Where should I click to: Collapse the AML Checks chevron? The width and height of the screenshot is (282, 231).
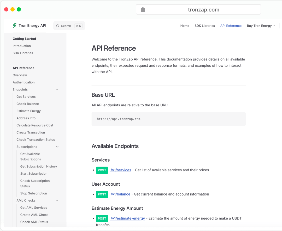click(x=57, y=200)
